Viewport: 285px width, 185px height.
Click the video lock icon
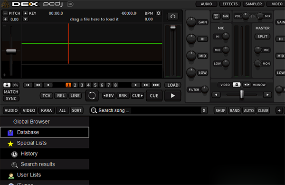click(237, 85)
